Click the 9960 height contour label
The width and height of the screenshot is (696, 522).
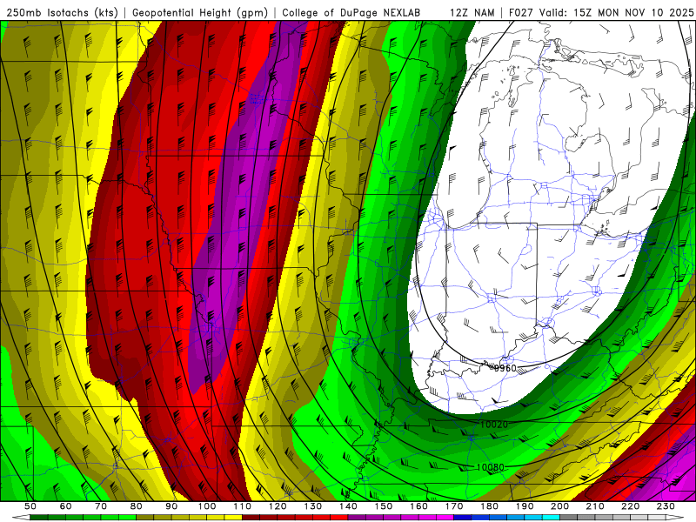click(505, 368)
